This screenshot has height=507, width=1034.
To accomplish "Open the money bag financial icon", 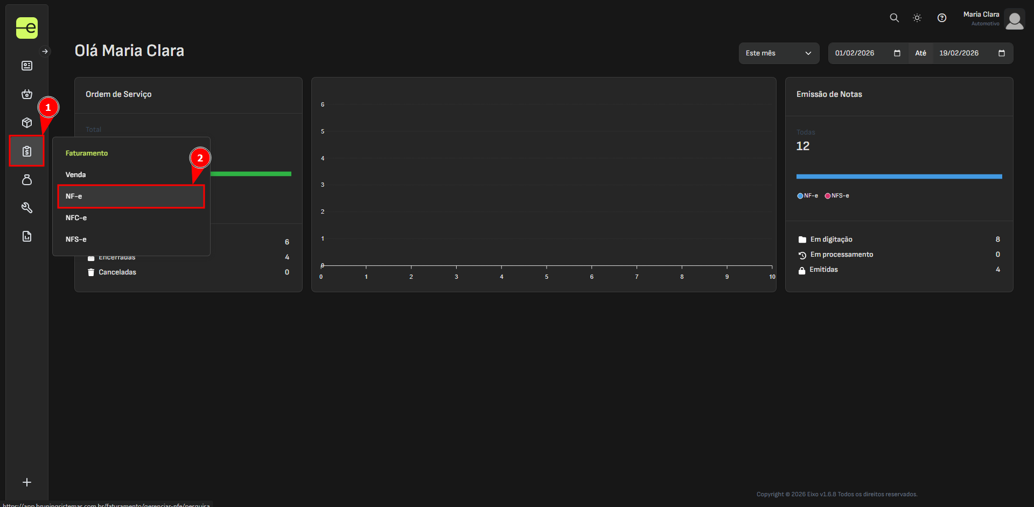I will 27,180.
